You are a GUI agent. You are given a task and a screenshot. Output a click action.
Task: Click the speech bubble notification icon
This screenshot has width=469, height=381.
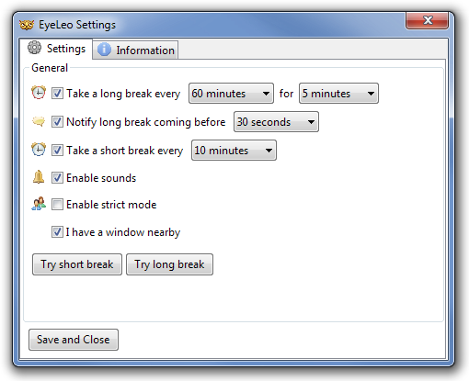click(x=39, y=121)
